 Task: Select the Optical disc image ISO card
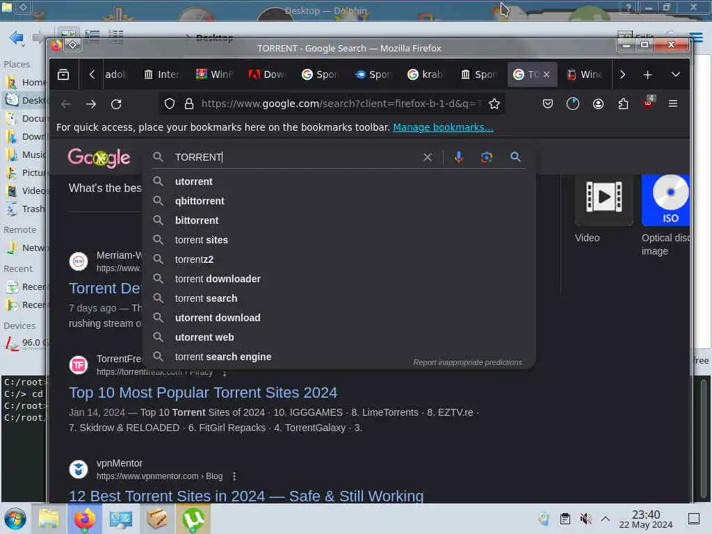[x=665, y=216]
